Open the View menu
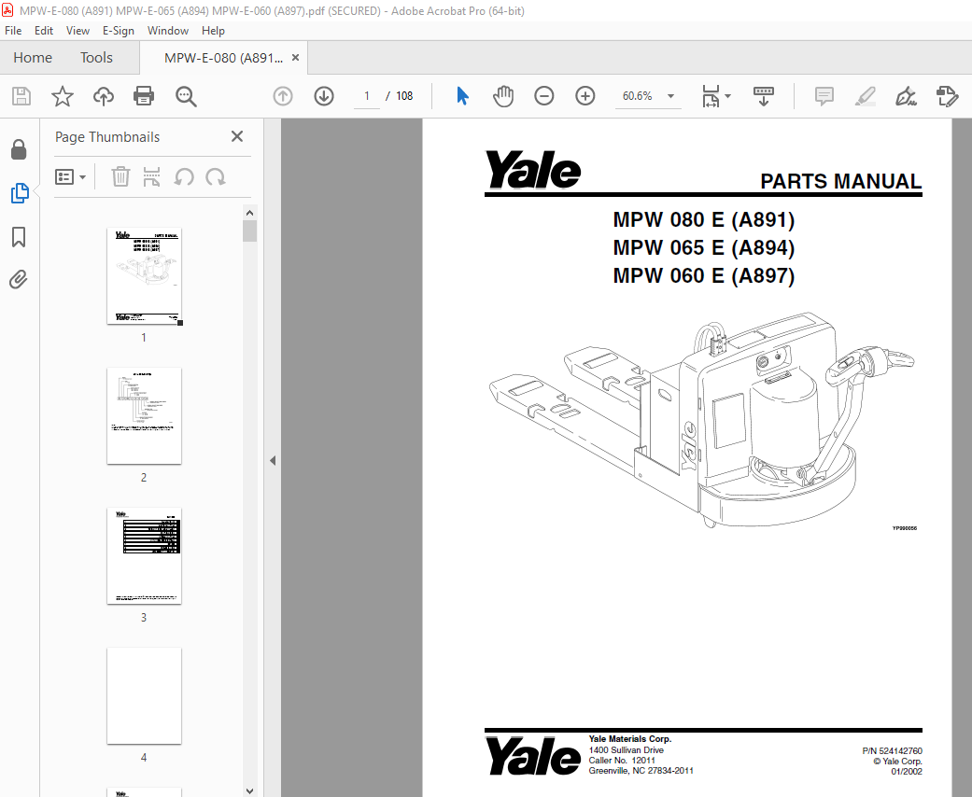Image resolution: width=972 pixels, height=797 pixels. [77, 31]
